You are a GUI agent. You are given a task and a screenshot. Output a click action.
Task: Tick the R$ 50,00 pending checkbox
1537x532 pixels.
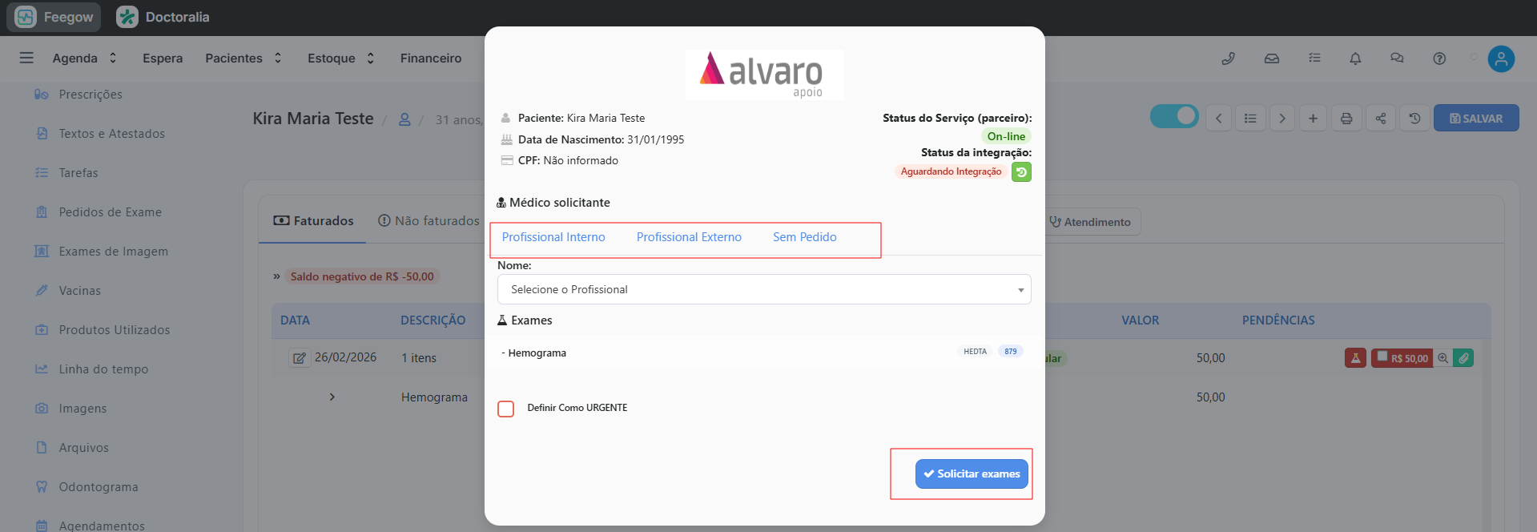[1382, 357]
